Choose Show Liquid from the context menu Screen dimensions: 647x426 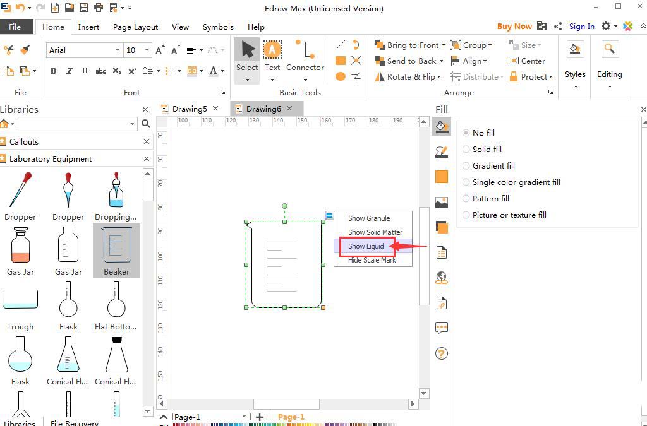(x=366, y=246)
